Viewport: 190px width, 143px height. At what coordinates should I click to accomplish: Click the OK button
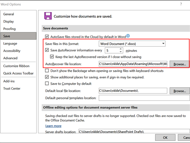[x=165, y=137]
